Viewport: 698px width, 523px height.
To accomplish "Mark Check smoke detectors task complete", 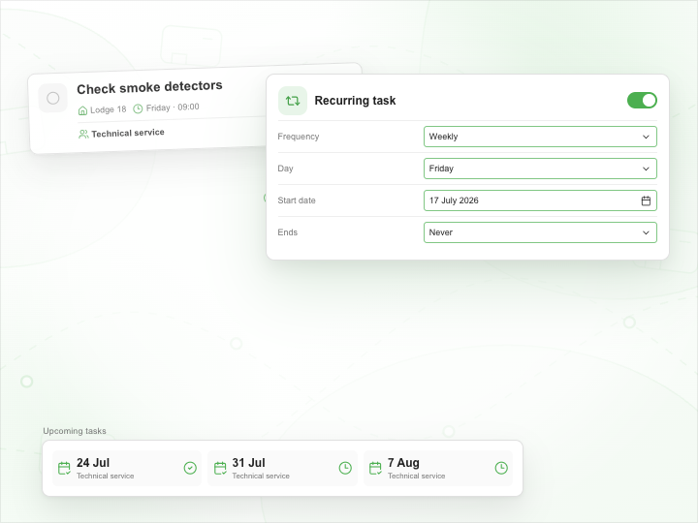I will 53,98.
